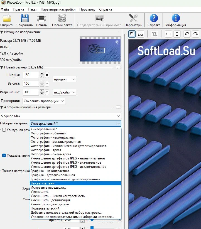Choose Фотография - исключительно детализированная preset
Image resolution: width=201 pixels, height=229 pixels.
tap(75, 146)
